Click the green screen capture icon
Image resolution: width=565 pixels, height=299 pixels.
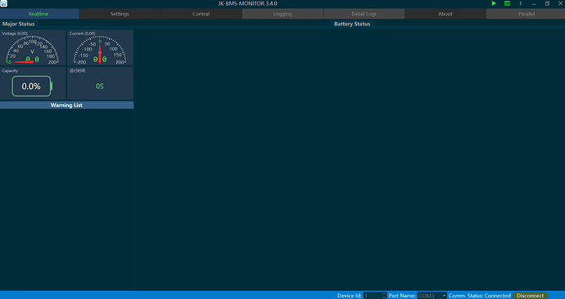(x=507, y=3)
